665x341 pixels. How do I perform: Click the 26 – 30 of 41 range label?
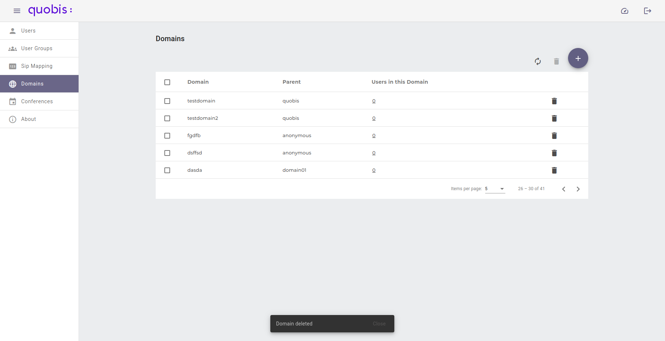(x=531, y=189)
